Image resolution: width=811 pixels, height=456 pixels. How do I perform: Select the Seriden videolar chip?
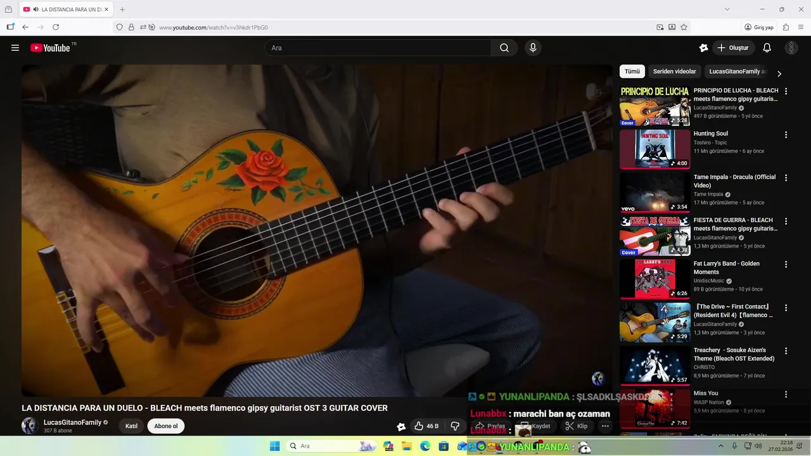point(675,72)
